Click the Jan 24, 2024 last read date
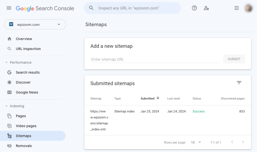Image resolution: width=257 pixels, height=152 pixels. 176,111
